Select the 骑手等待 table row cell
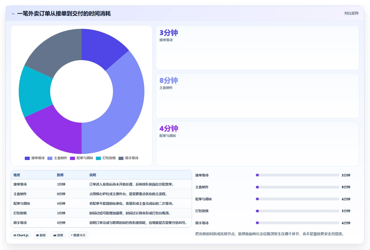370x250 pixels. tap(20, 223)
